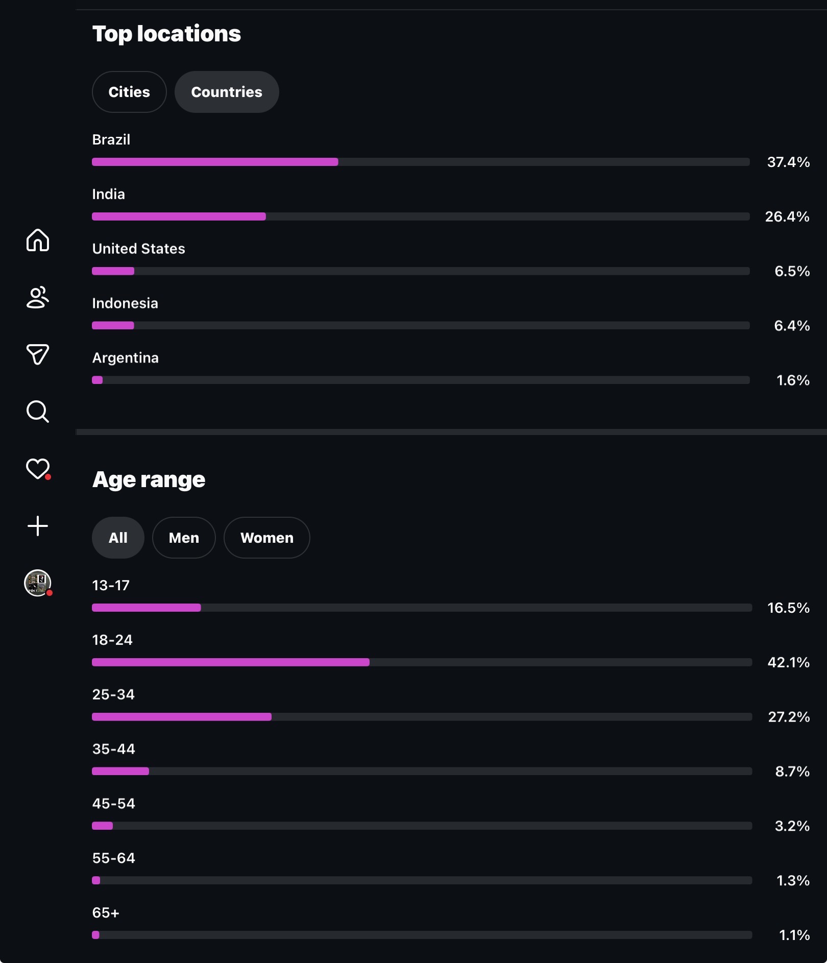Click the 25-34 age bar
This screenshot has width=827, height=963.
pos(422,717)
